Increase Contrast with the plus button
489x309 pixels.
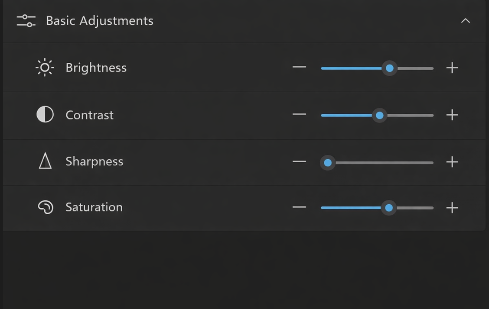tap(452, 115)
